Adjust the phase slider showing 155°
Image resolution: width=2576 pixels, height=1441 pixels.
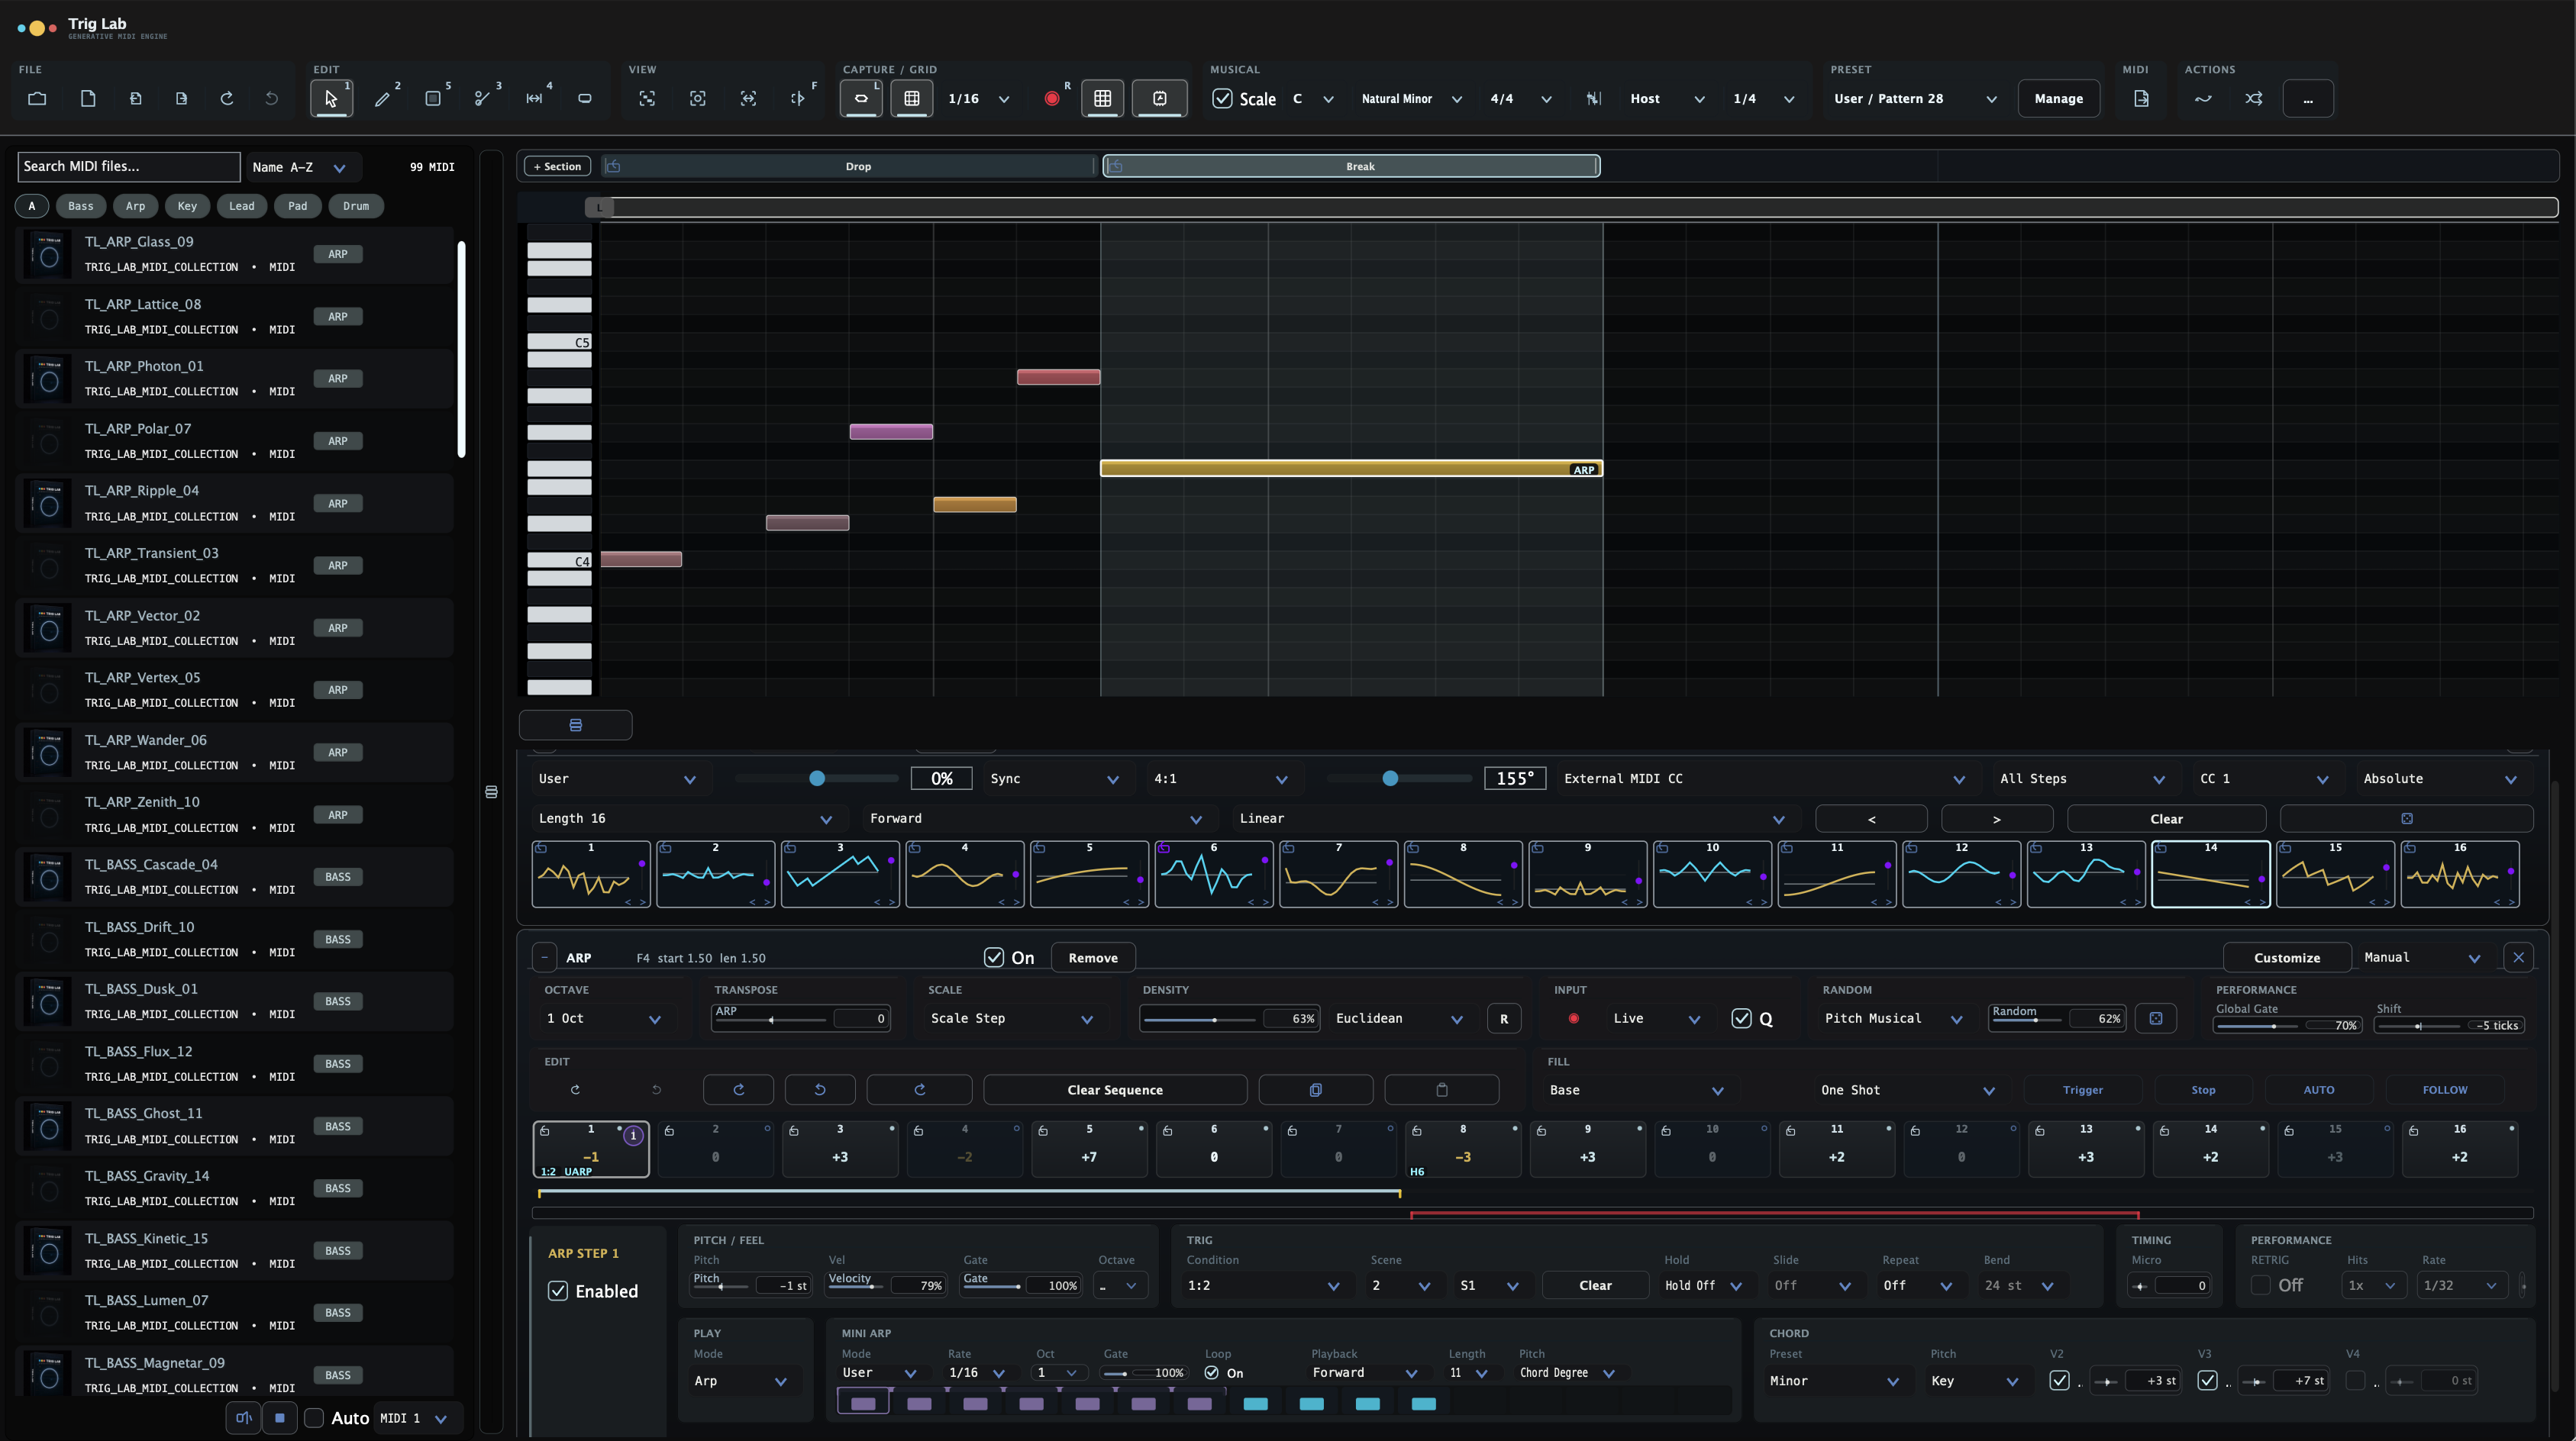click(x=1400, y=778)
